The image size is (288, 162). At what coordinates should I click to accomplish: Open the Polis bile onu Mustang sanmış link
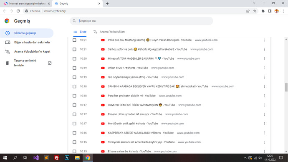(x=150, y=40)
